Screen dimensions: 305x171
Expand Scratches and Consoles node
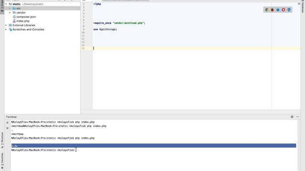click(x=6, y=29)
